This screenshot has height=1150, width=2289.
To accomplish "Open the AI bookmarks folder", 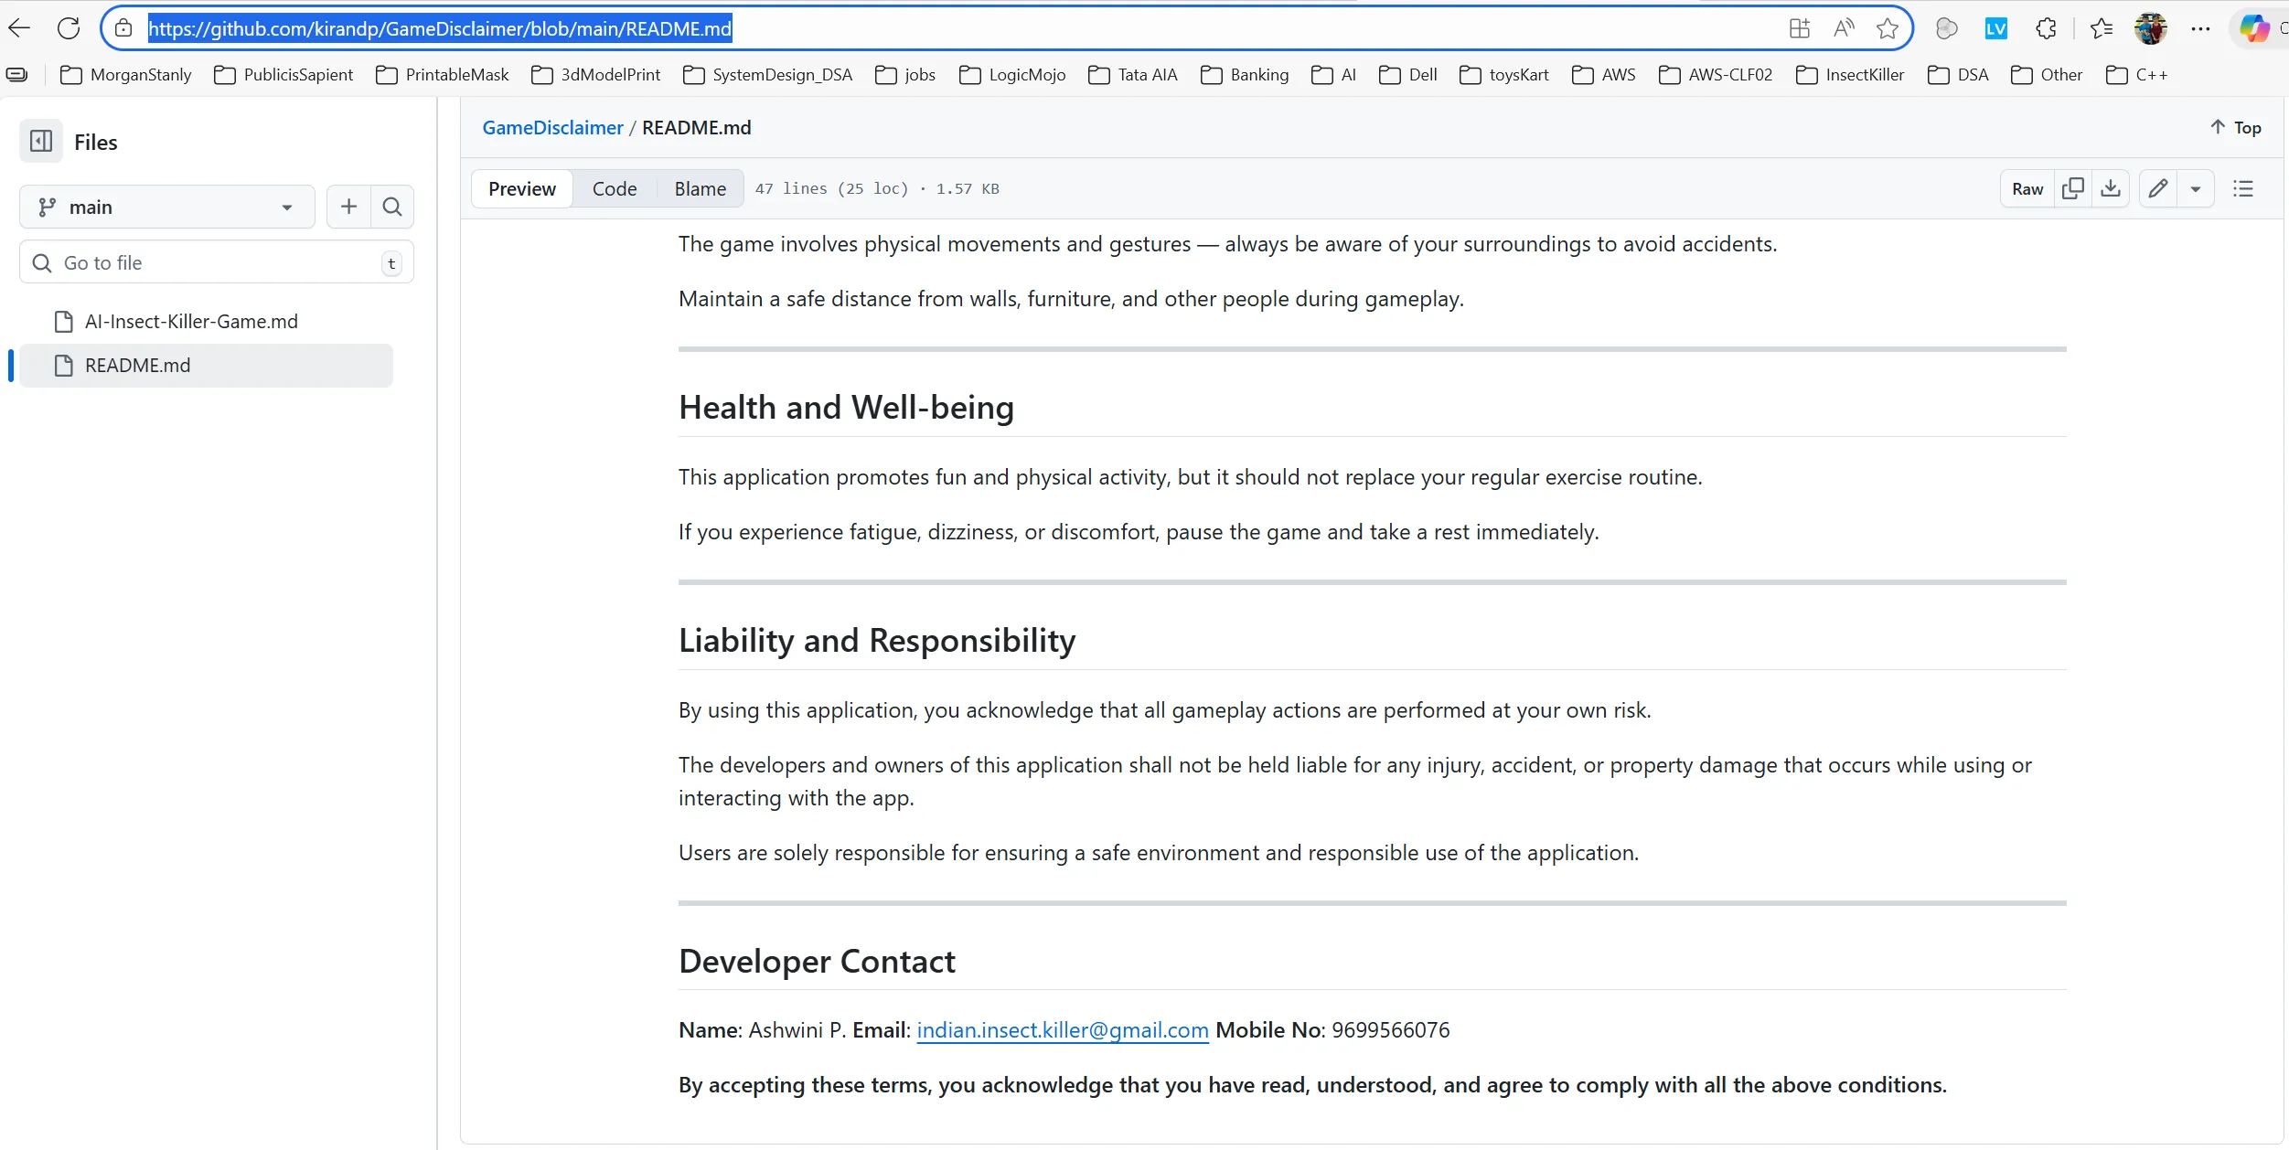I will point(1333,75).
